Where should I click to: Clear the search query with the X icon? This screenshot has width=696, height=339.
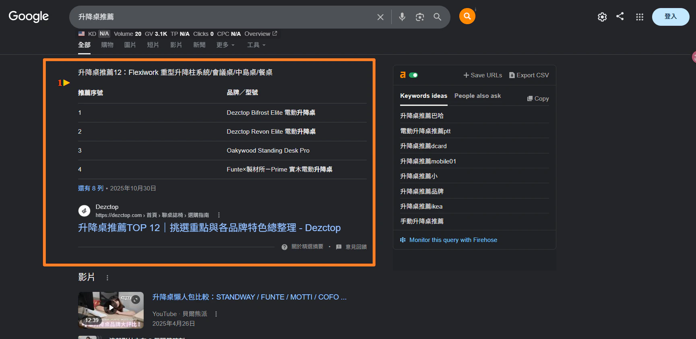[x=380, y=17]
